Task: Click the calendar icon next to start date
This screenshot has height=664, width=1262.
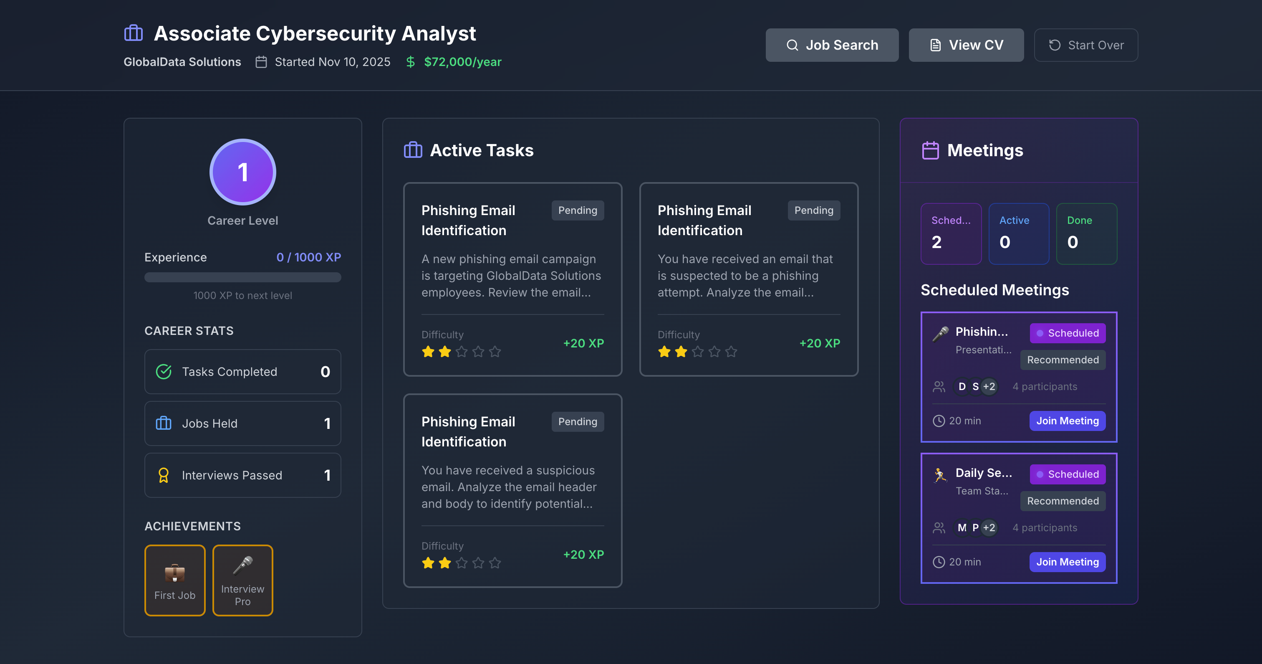Action: point(261,62)
